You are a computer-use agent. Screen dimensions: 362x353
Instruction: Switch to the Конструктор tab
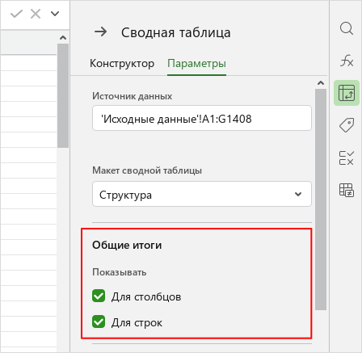click(x=122, y=64)
